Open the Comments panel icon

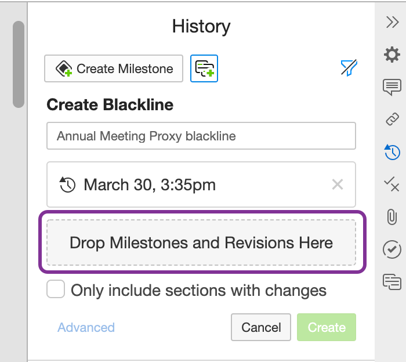click(392, 87)
